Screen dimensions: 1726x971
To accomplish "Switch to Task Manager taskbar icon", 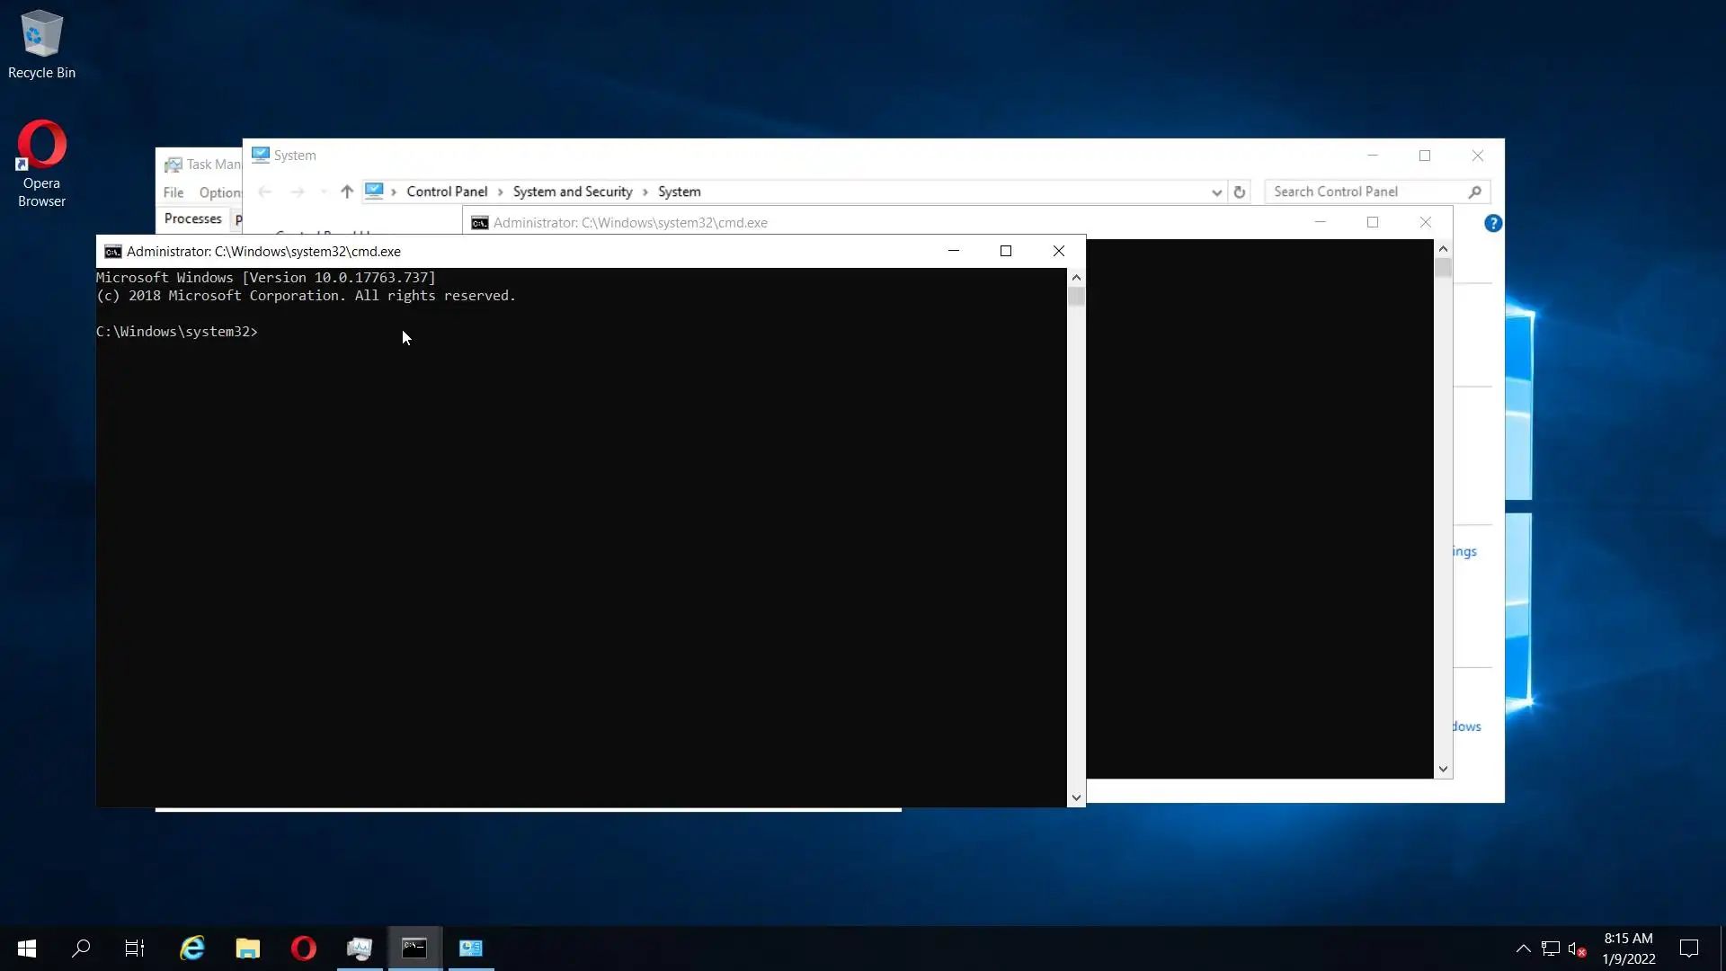I will [x=360, y=948].
